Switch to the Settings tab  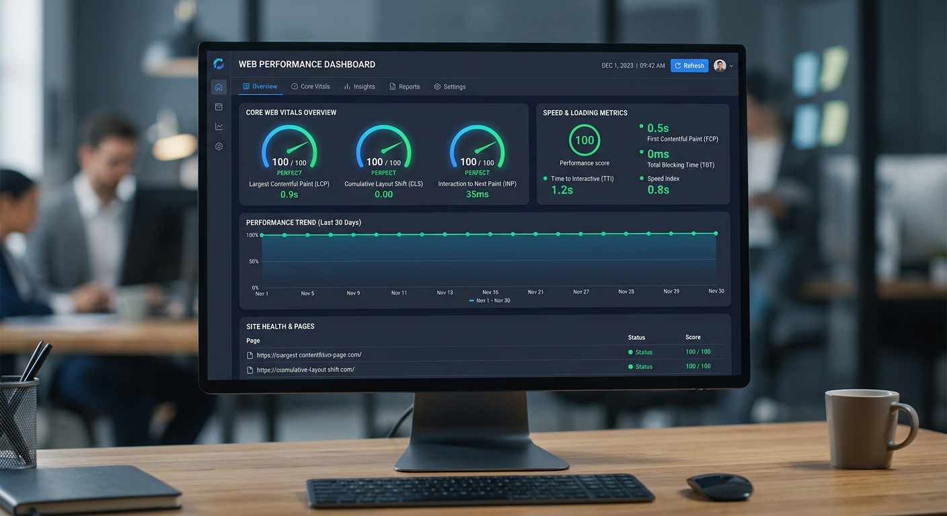click(x=450, y=87)
